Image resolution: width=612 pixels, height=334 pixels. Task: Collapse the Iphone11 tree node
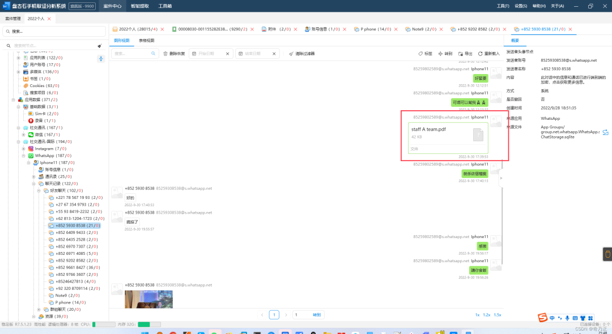pyautogui.click(x=28, y=163)
